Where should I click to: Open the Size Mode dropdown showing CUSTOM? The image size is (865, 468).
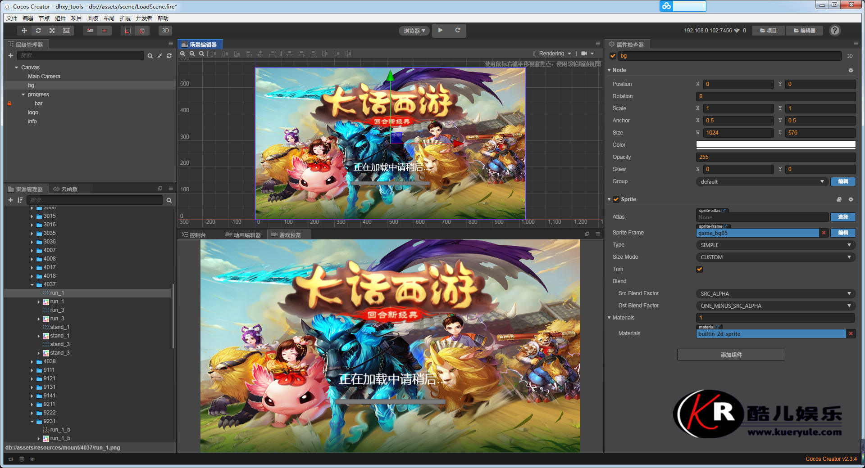775,257
